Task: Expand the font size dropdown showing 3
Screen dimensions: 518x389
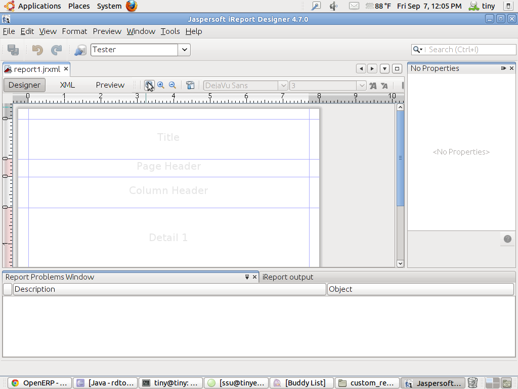Action: [361, 86]
